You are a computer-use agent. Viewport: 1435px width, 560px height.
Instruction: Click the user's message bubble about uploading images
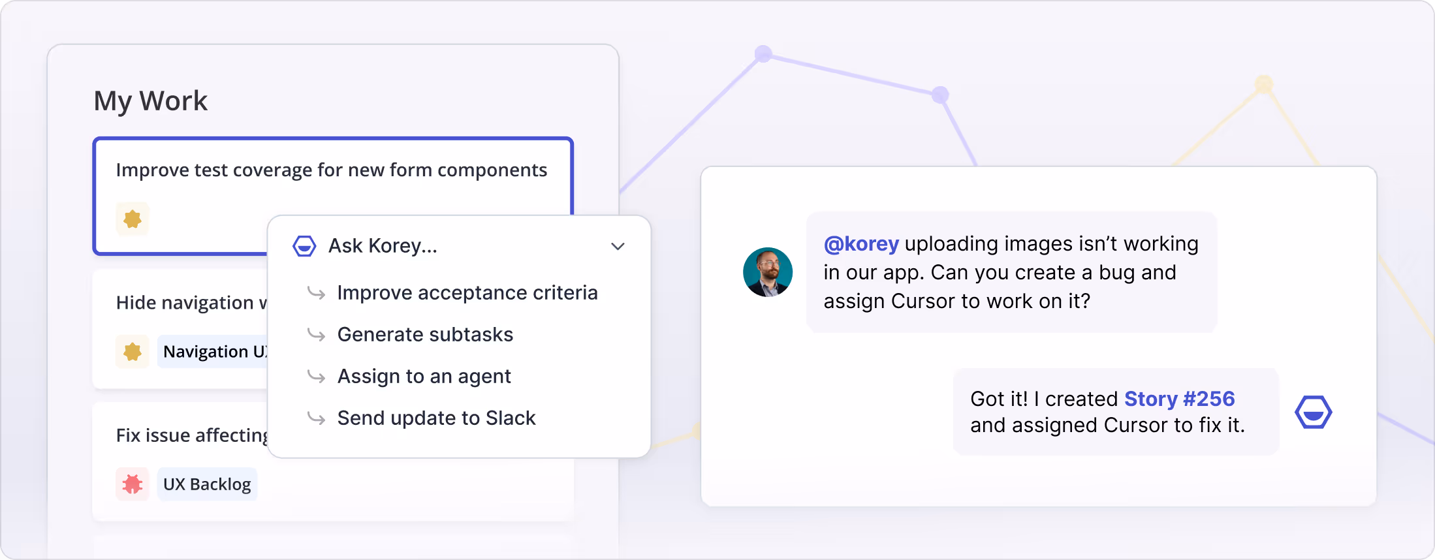(x=1012, y=272)
